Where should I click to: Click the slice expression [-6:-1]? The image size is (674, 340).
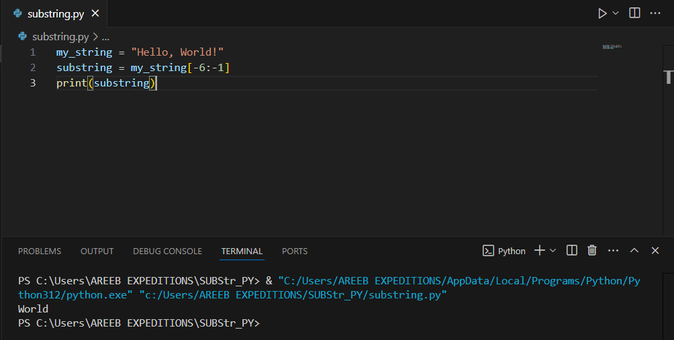click(x=209, y=68)
